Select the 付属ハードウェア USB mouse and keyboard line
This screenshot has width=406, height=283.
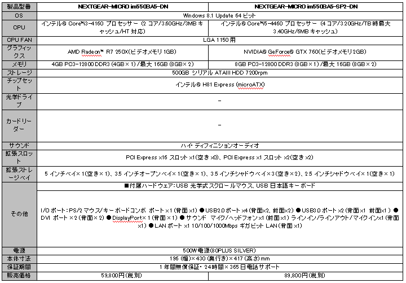point(220,186)
